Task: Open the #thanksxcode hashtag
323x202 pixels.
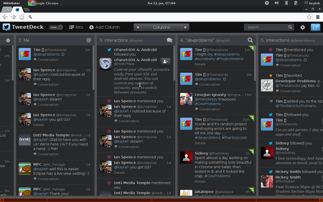Action: [234, 138]
